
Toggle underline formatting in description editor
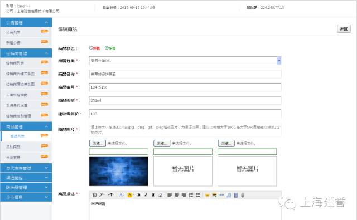(153, 195)
